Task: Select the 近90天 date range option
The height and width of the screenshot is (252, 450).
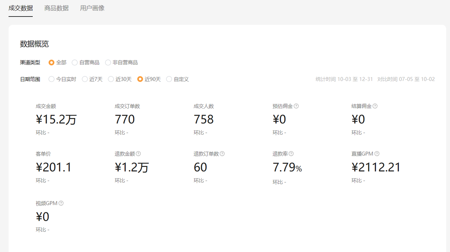Action: [140, 79]
